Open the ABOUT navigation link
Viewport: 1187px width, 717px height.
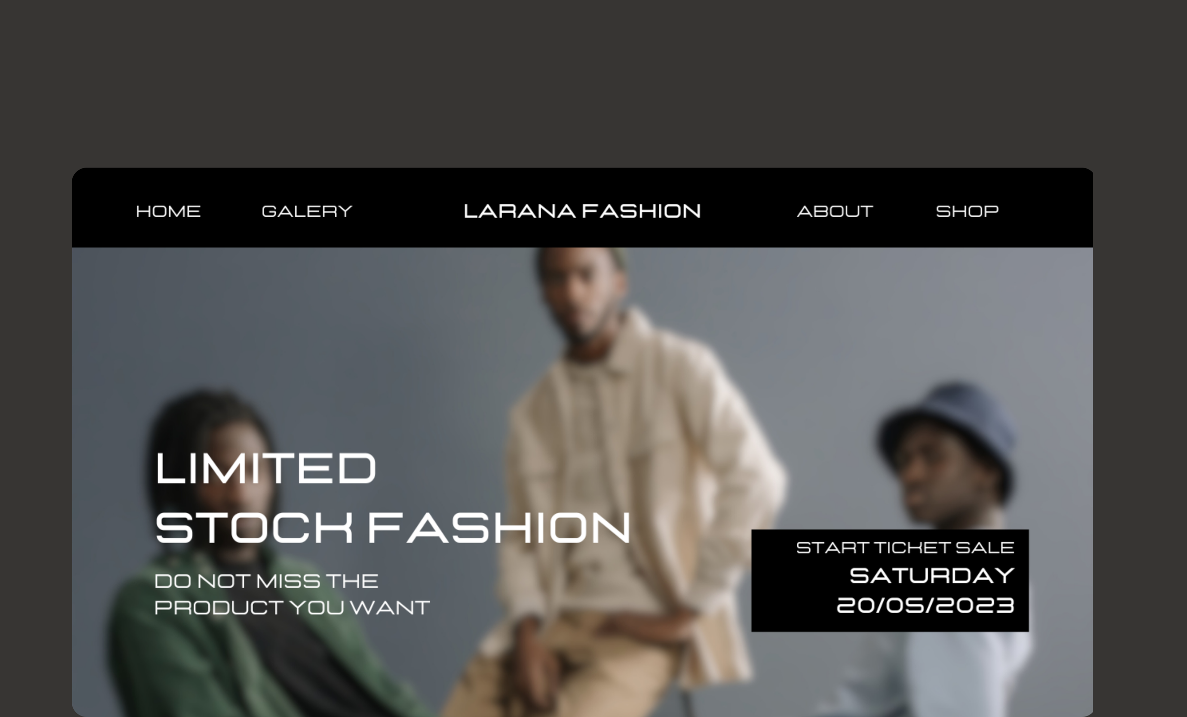pyautogui.click(x=835, y=211)
